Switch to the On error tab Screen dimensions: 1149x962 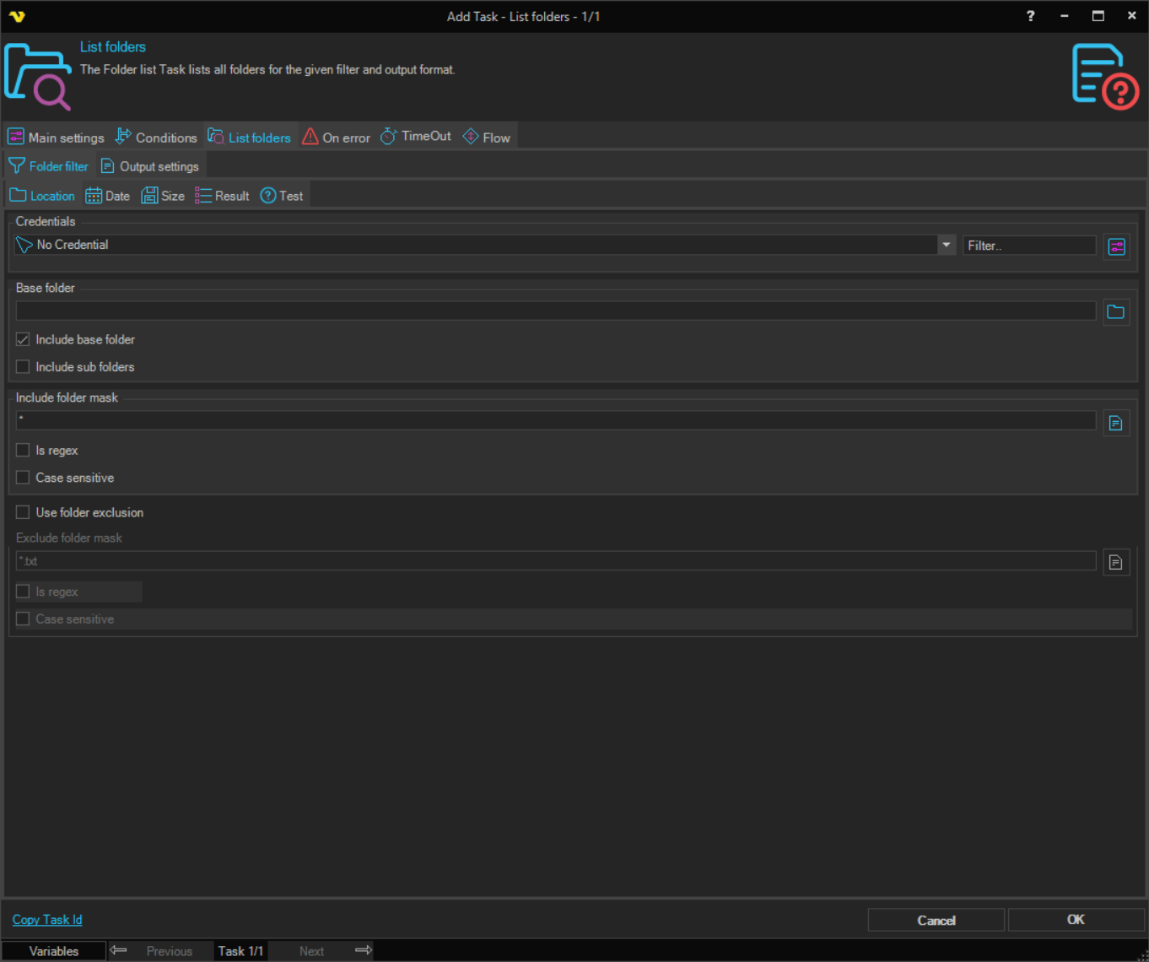coord(337,138)
